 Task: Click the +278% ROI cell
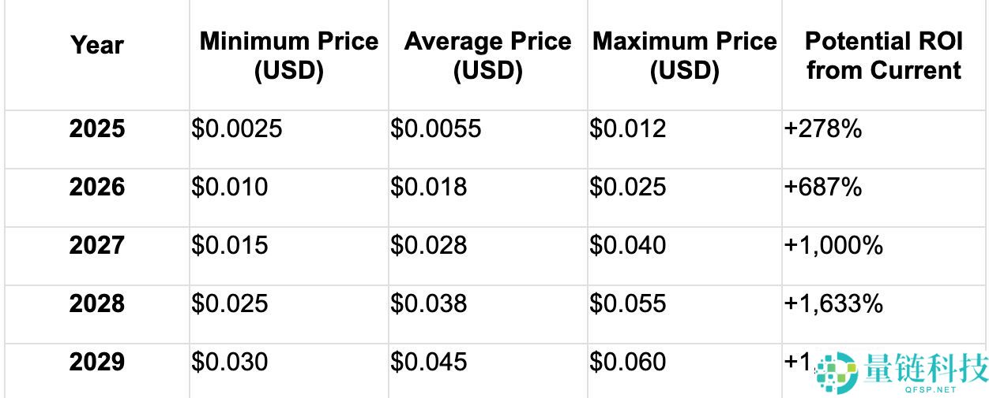pos(823,128)
